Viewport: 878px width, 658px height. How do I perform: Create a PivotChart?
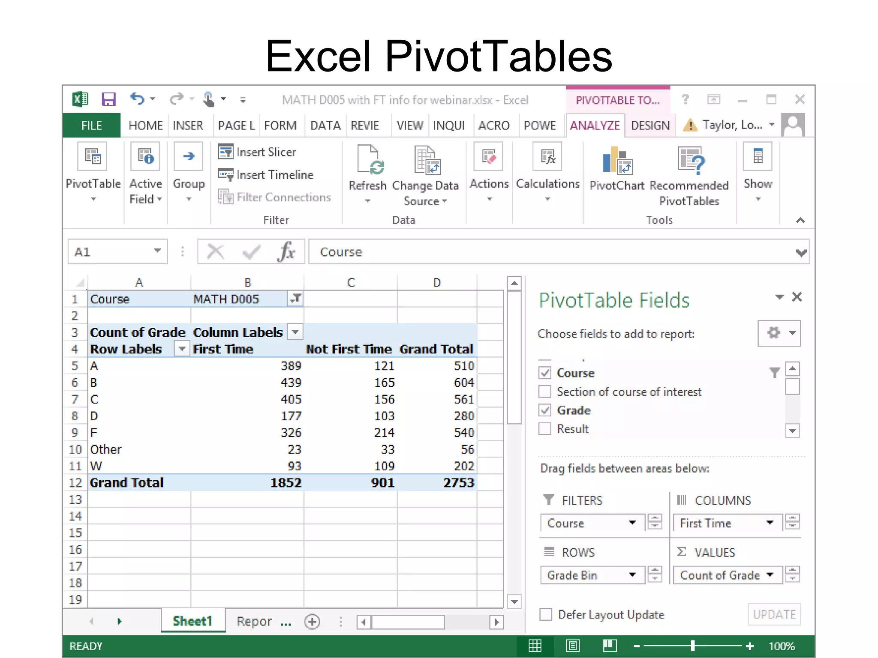point(617,168)
